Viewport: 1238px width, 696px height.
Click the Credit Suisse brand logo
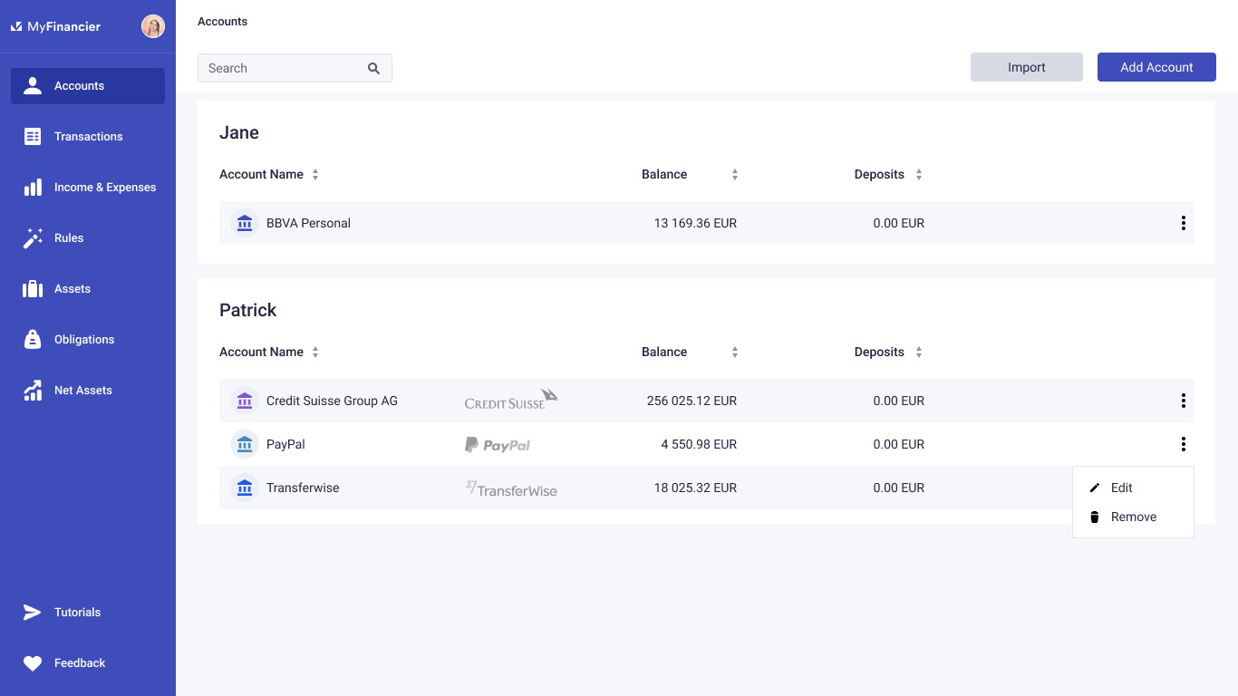point(511,401)
